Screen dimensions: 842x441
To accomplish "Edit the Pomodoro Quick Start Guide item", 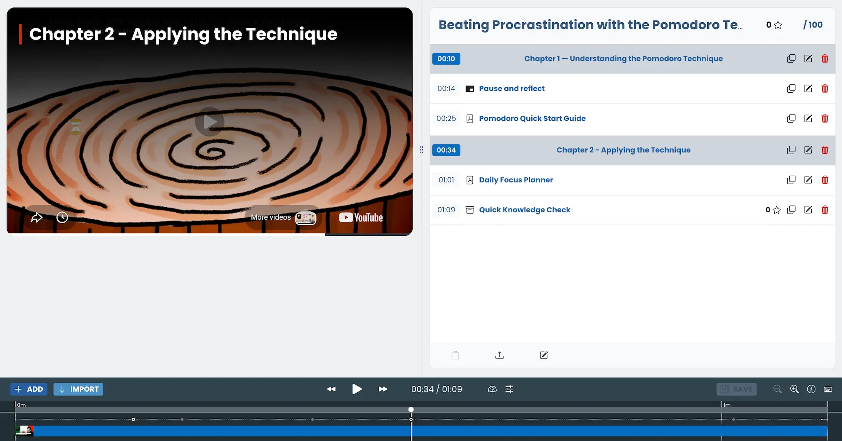I will pos(808,118).
